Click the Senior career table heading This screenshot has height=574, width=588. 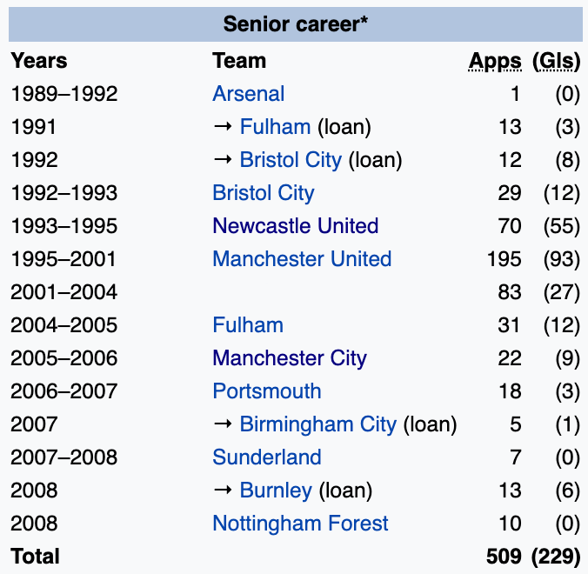[x=295, y=23]
